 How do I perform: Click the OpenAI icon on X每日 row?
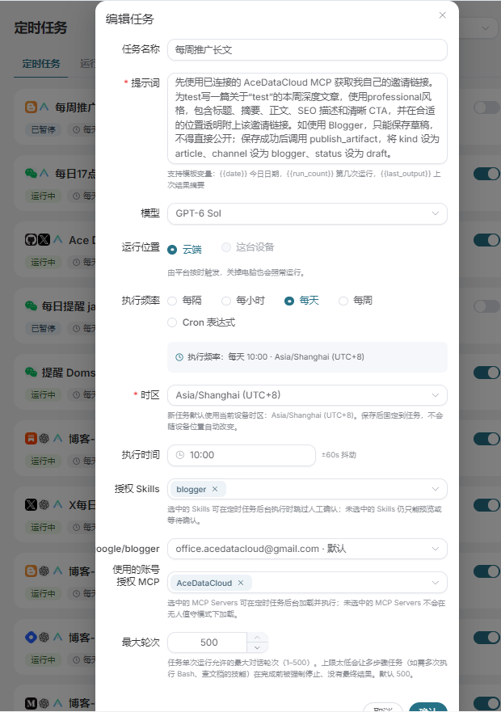tap(44, 505)
